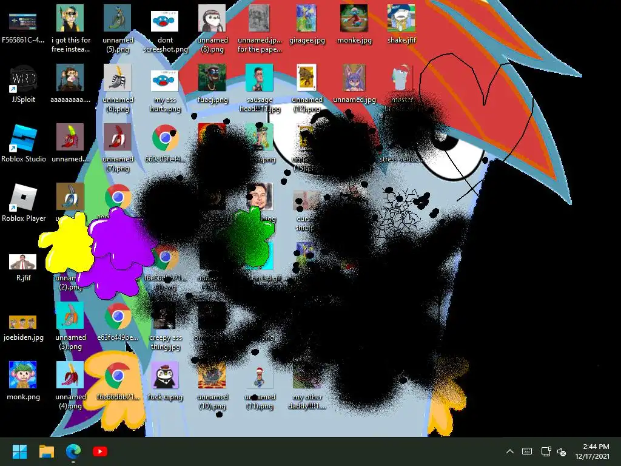Viewport: 621px width, 466px height.
Task: Open File Explorer from the taskbar
Action: (46, 451)
